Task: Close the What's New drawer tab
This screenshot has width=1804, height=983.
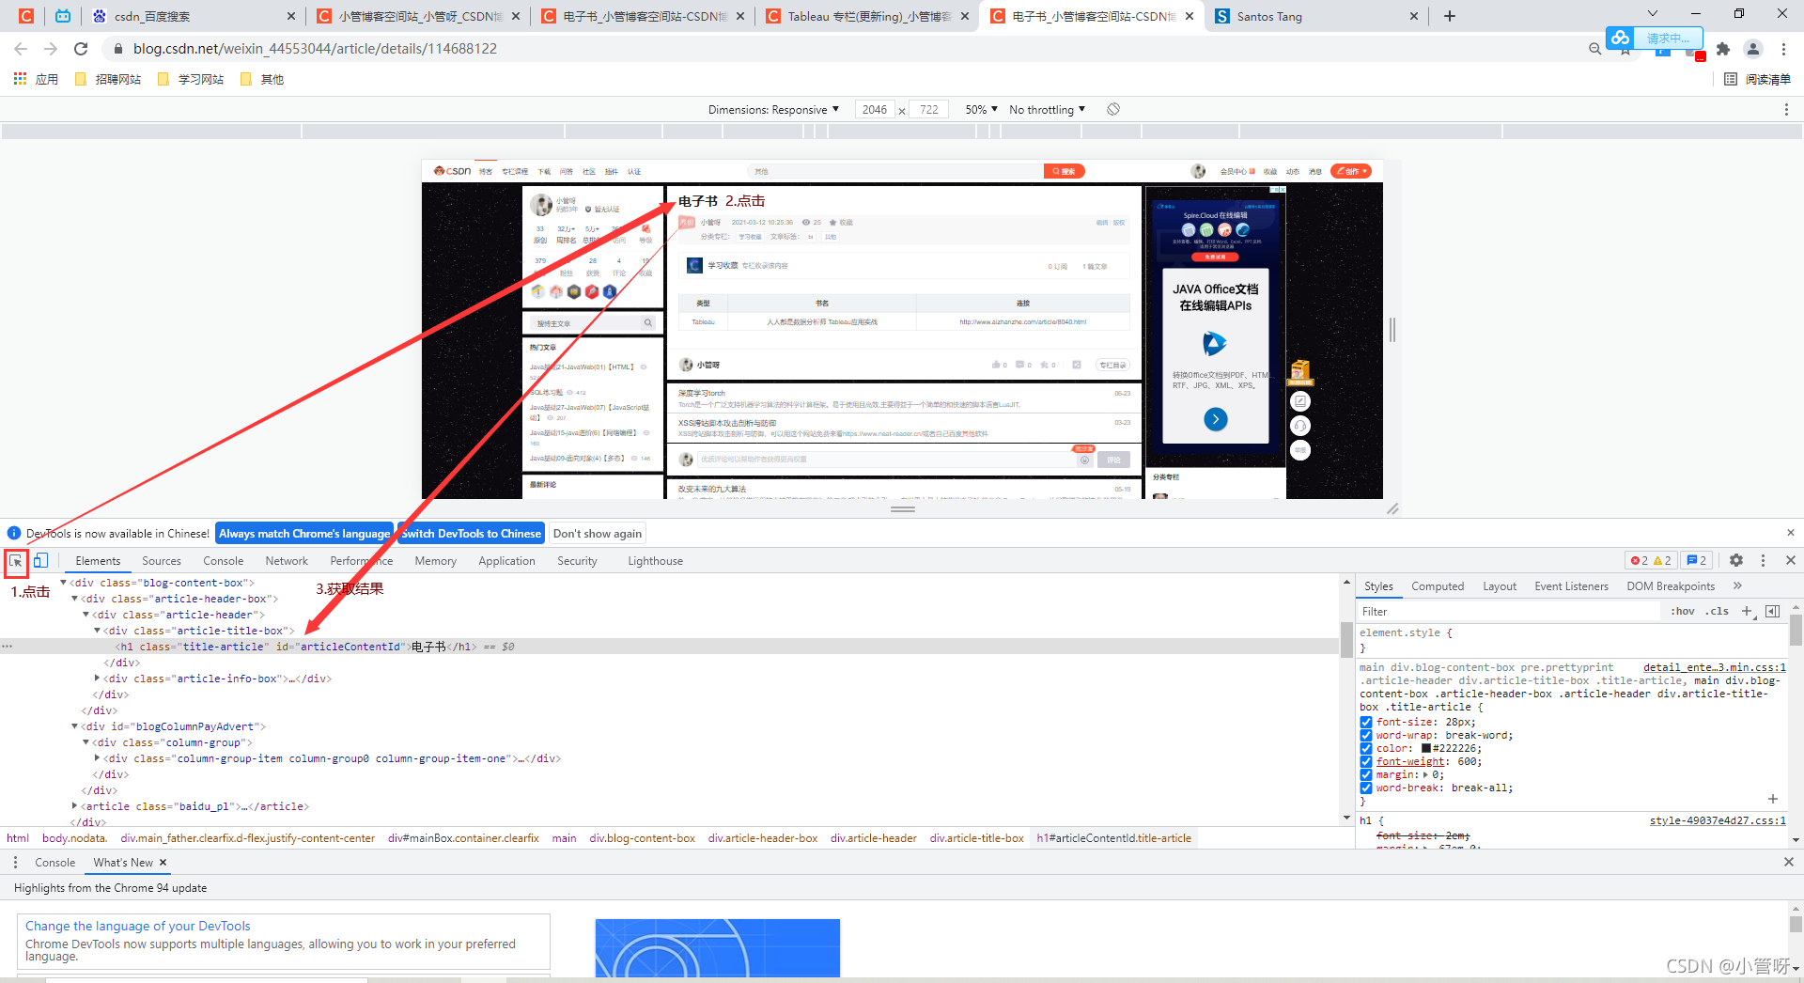Action: point(163,862)
